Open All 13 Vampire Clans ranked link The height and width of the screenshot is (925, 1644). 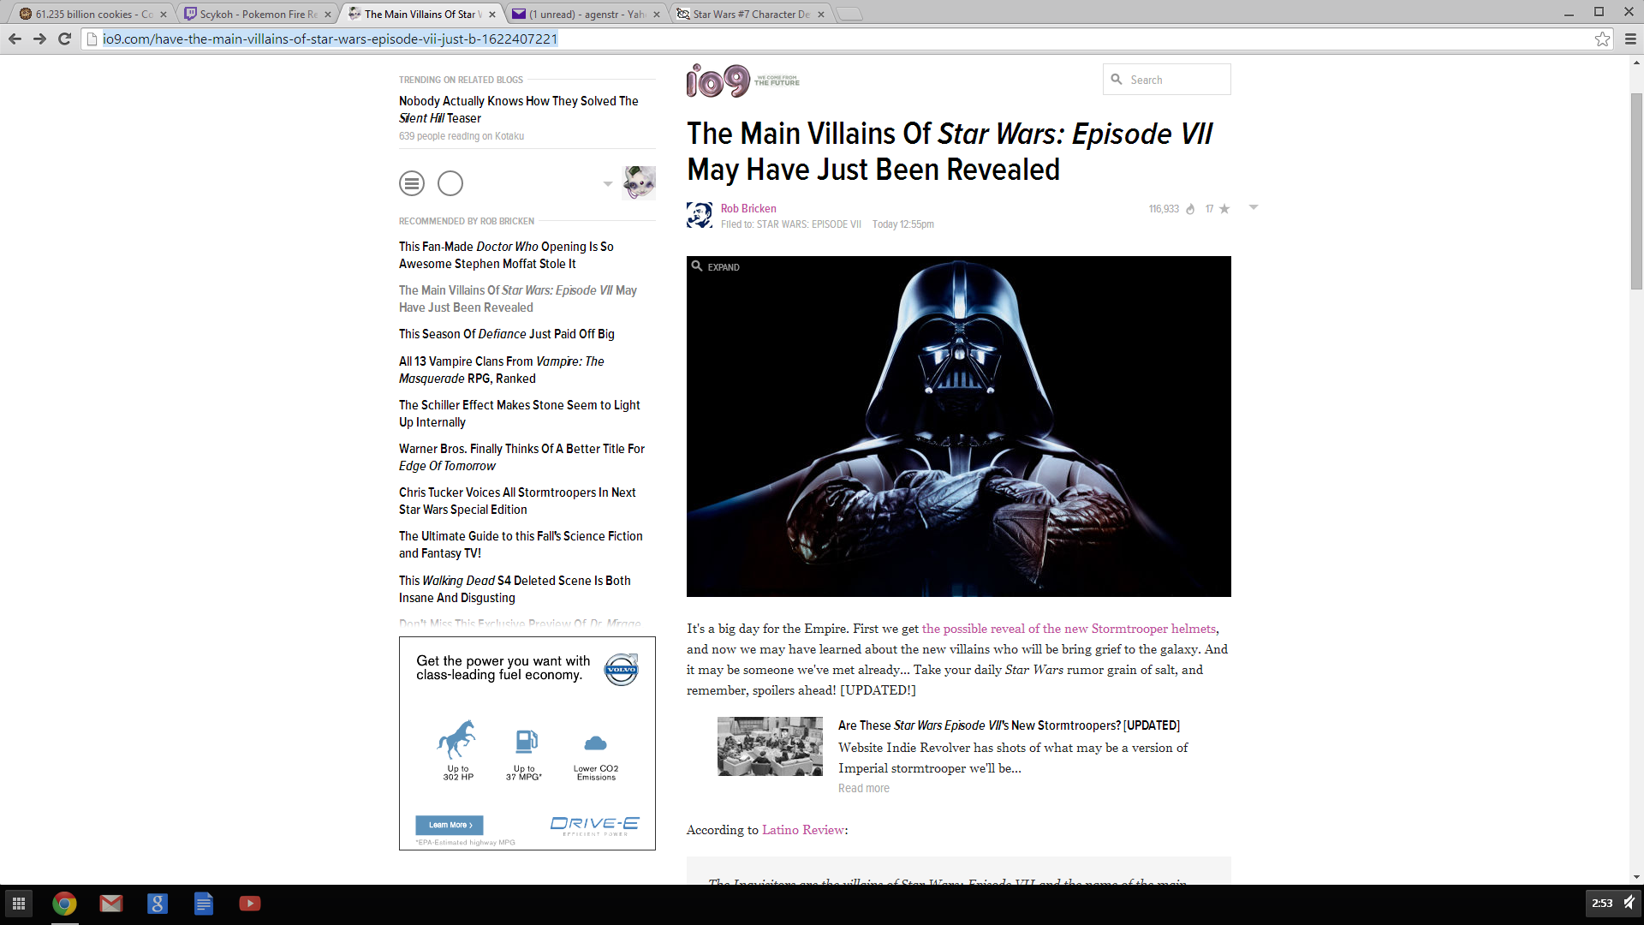pos(502,370)
